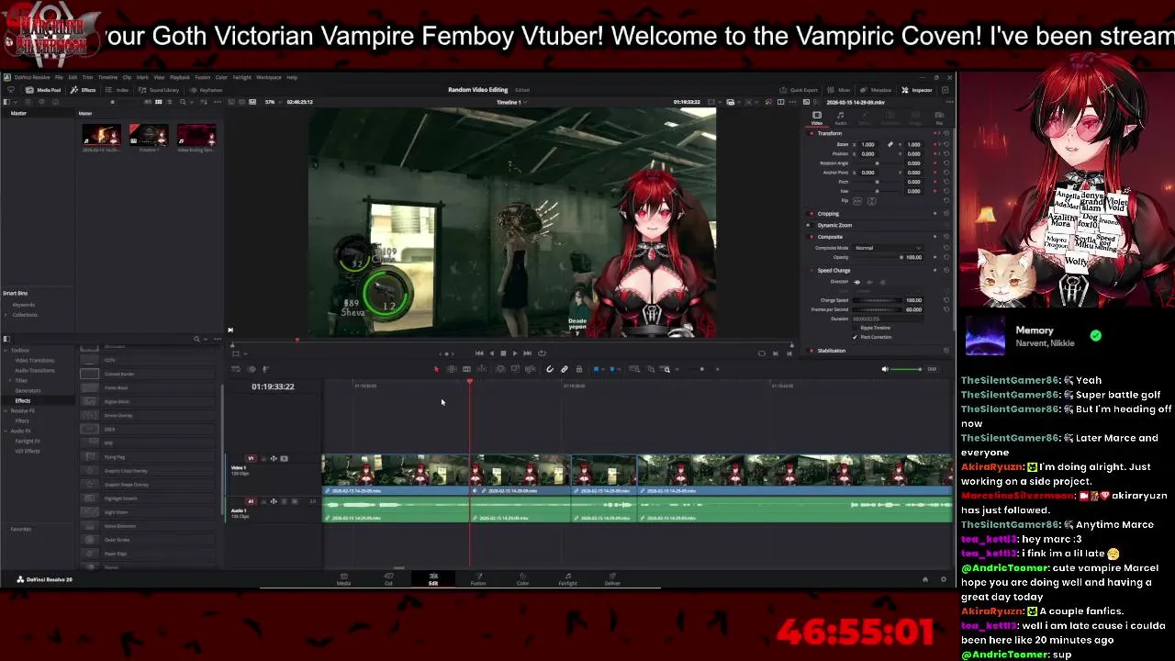Enable the Dynamic Zoom toggle
Viewport: 1175px width, 661px height.
[810, 225]
